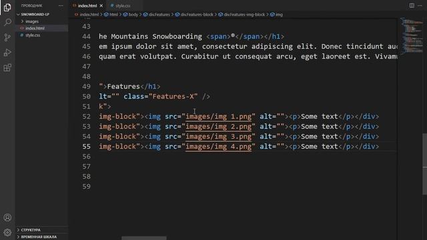
Task: Click line number 55 in gutter
Action: pos(86,147)
